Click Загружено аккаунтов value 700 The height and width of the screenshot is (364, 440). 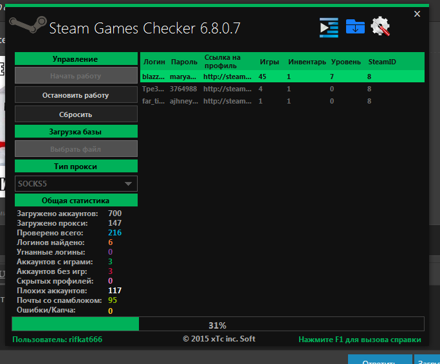pos(115,214)
